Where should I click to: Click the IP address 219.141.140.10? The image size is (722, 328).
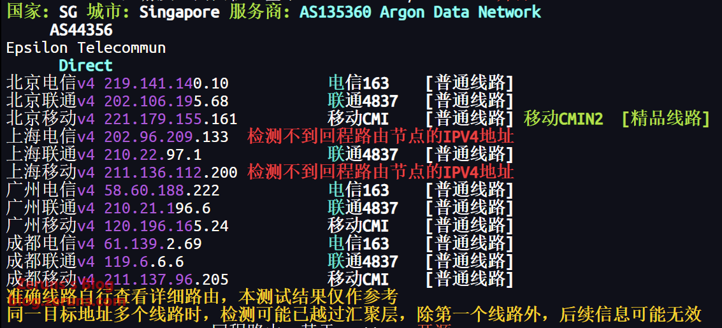coord(166,83)
